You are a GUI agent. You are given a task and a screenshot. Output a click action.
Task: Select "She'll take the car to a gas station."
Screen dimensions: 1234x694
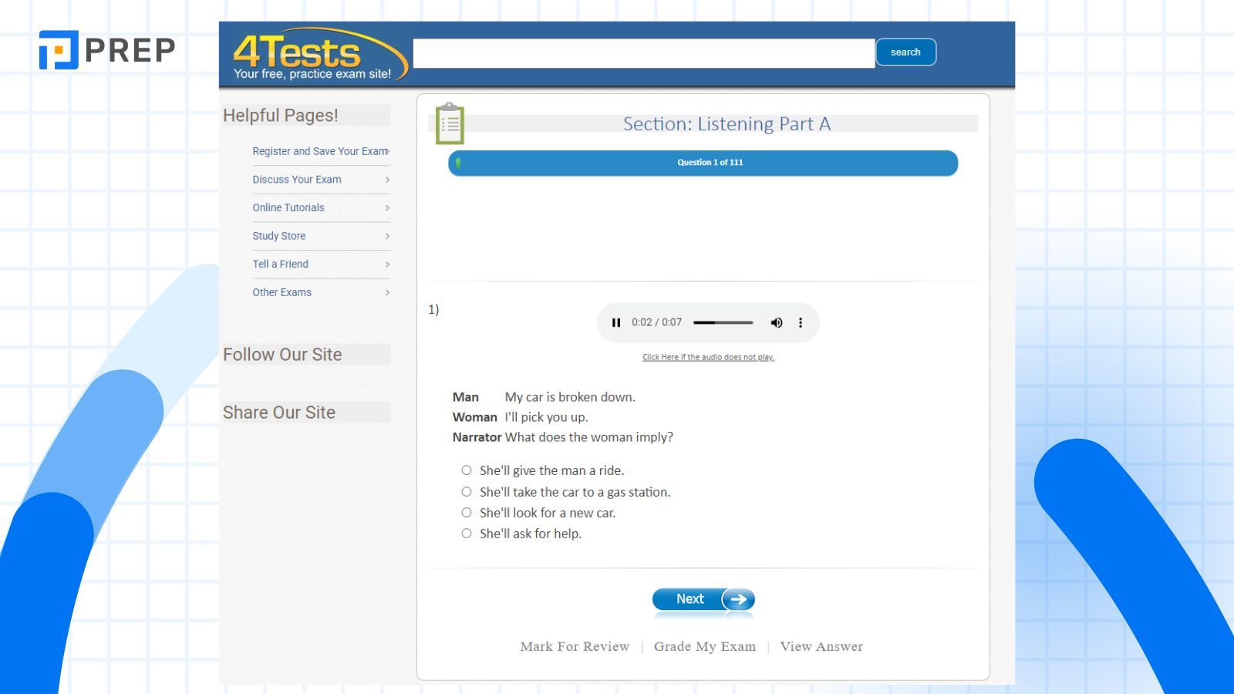[467, 492]
